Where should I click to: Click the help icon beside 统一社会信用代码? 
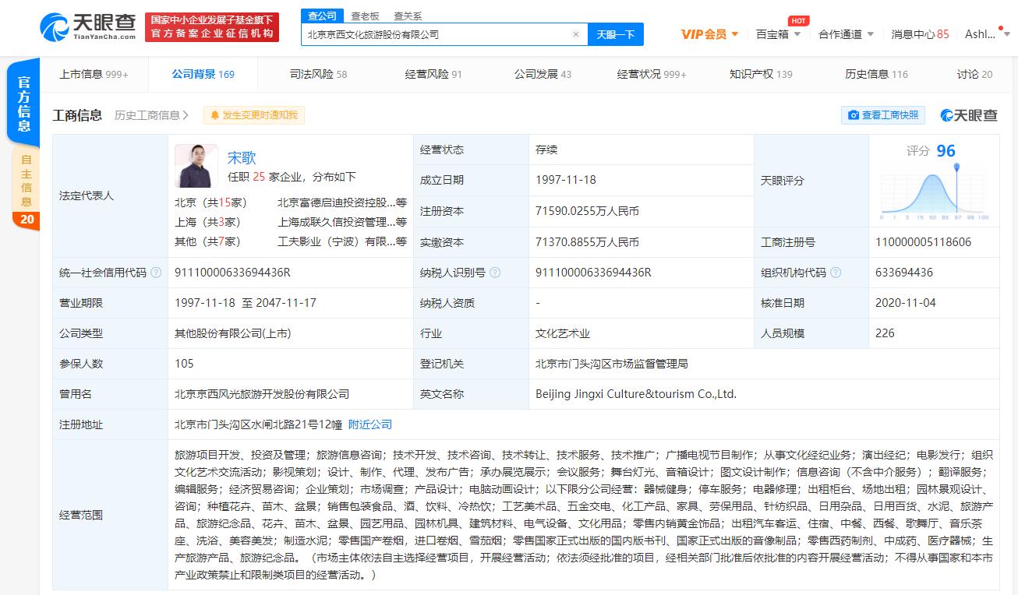pyautogui.click(x=157, y=273)
